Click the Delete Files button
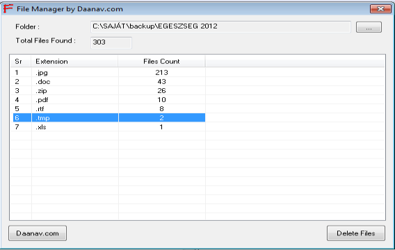 pos(355,233)
